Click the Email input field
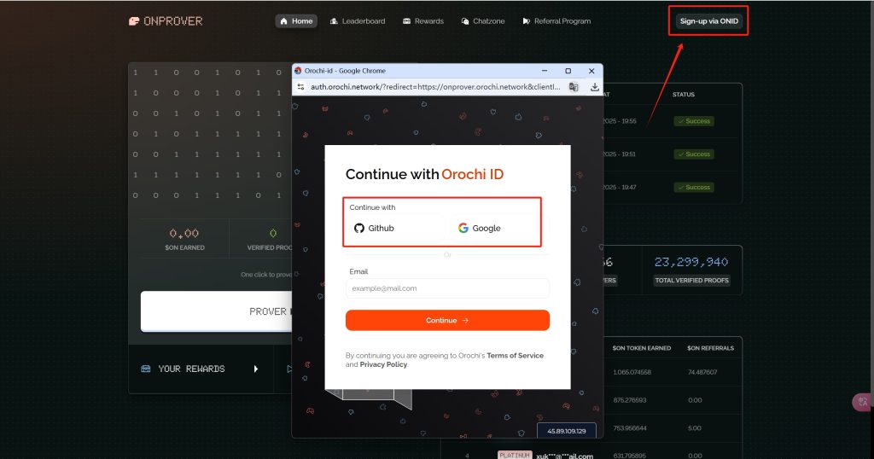874x459 pixels. [447, 288]
